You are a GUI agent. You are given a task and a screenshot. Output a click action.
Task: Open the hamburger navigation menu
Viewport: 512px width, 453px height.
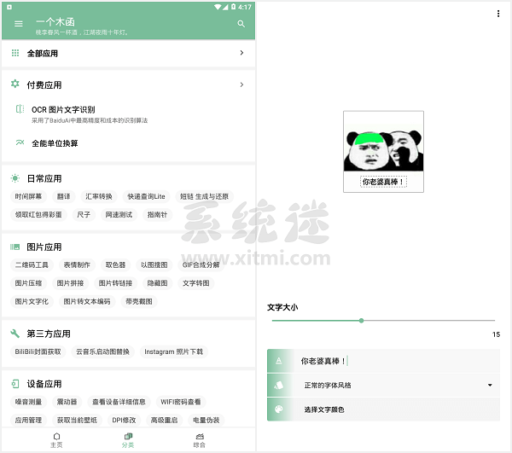pyautogui.click(x=19, y=24)
